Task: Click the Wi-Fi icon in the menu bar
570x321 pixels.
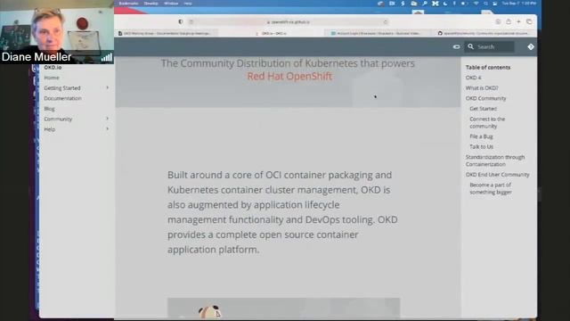Action: pos(476,4)
